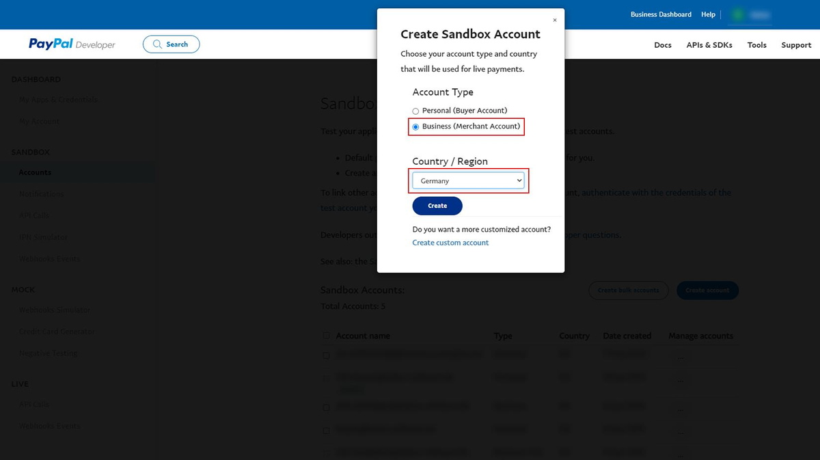Viewport: 820px width, 460px height.
Task: Click the Create account button behind dialog
Action: pos(707,290)
